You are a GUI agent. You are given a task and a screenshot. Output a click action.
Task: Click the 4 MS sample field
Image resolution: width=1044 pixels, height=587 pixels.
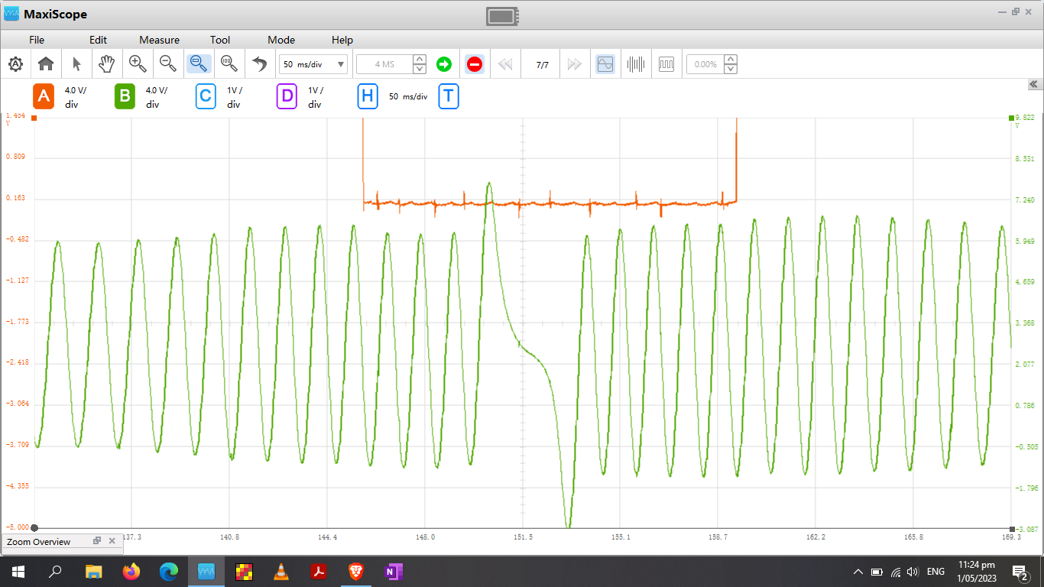(x=384, y=64)
